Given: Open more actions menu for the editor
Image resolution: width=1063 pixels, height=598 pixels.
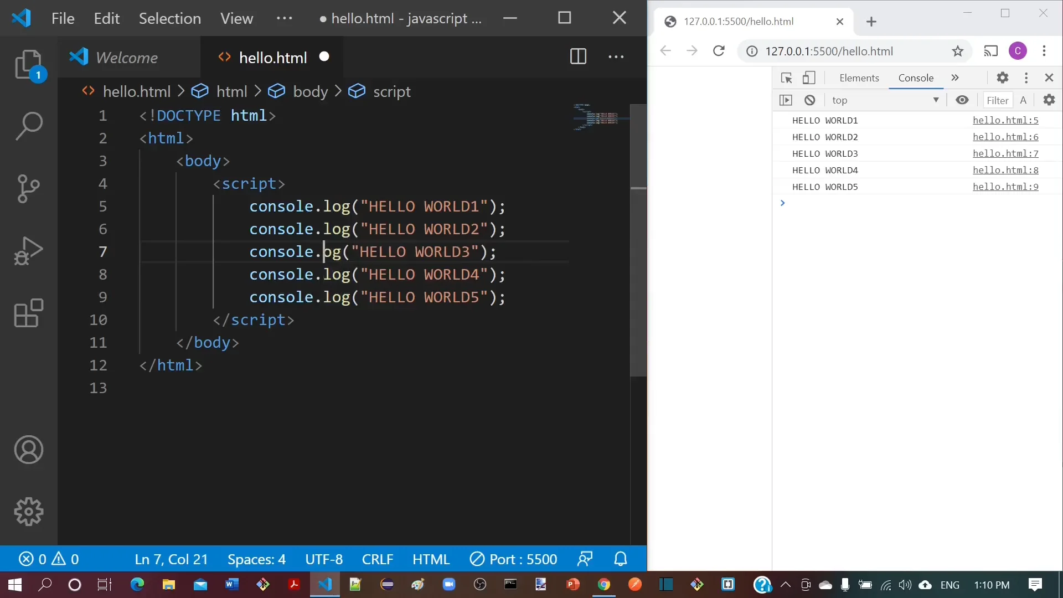Looking at the screenshot, I should [x=616, y=57].
